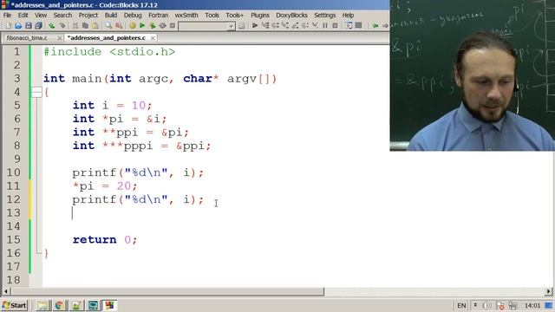Open the DoxyBlocks menu

coord(291,16)
